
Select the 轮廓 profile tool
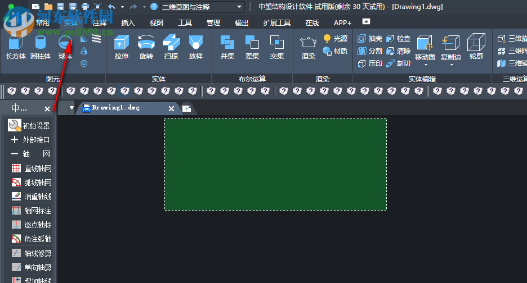pos(476,47)
